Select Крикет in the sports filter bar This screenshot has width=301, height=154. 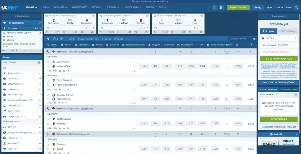click(169, 45)
